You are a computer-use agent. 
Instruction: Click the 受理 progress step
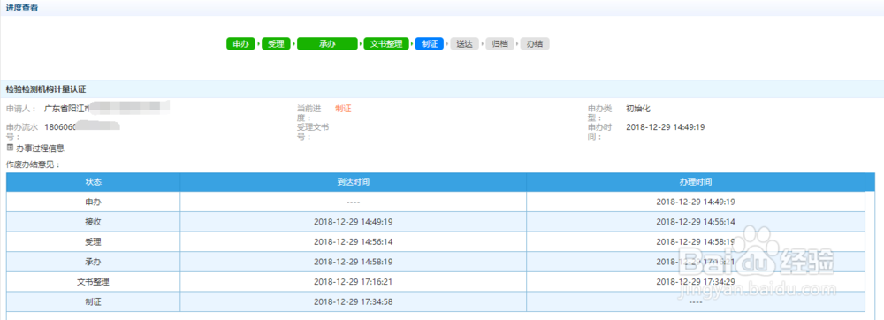[x=276, y=44]
